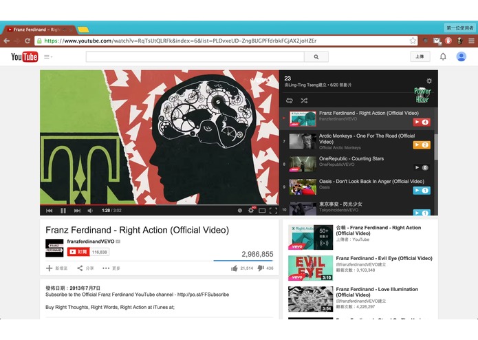Open the 更多 more options menu
The width and height of the screenshot is (478, 340).
[111, 268]
